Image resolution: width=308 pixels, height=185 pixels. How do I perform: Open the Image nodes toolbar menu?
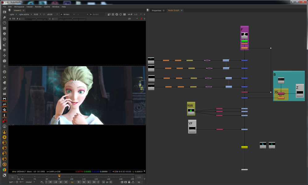(4, 12)
